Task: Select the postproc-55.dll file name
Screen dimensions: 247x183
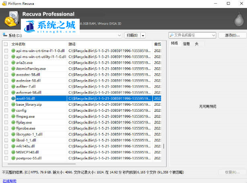Action: (29, 158)
